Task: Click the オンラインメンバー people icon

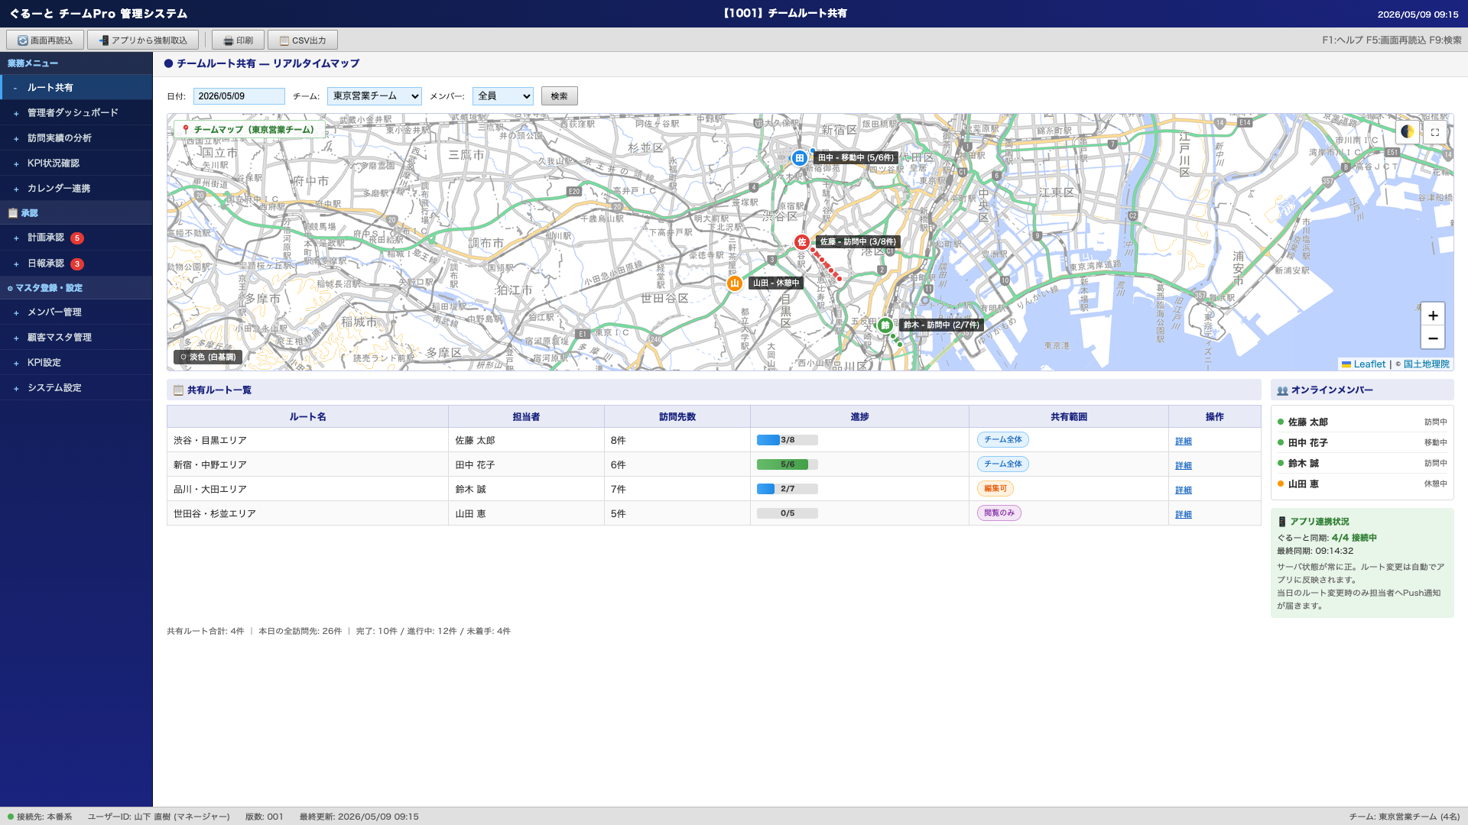Action: click(x=1282, y=390)
